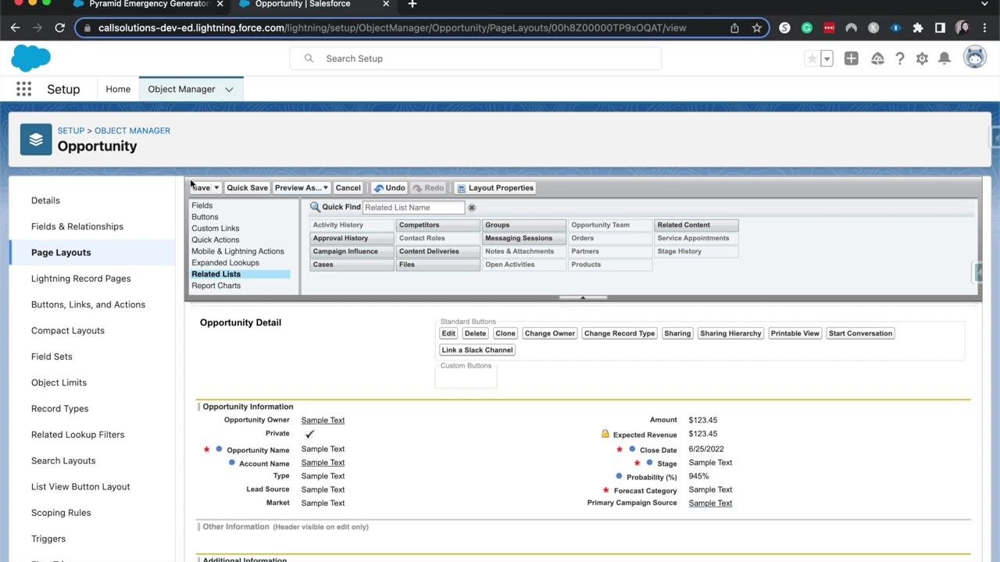
Task: Open the Trailhead guidance icon
Action: pos(877,59)
